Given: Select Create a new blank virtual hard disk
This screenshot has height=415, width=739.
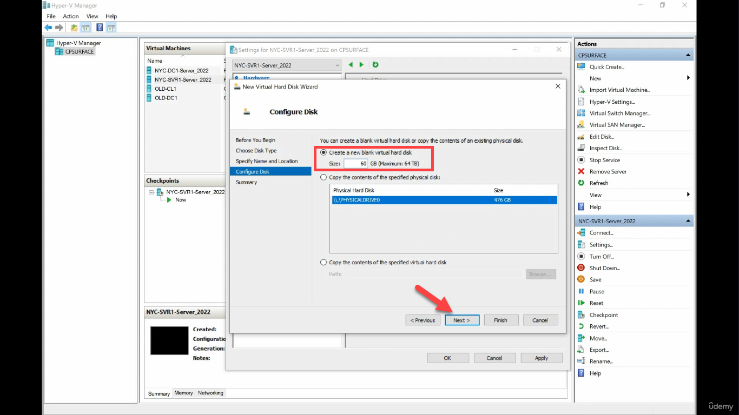Looking at the screenshot, I should tap(324, 153).
